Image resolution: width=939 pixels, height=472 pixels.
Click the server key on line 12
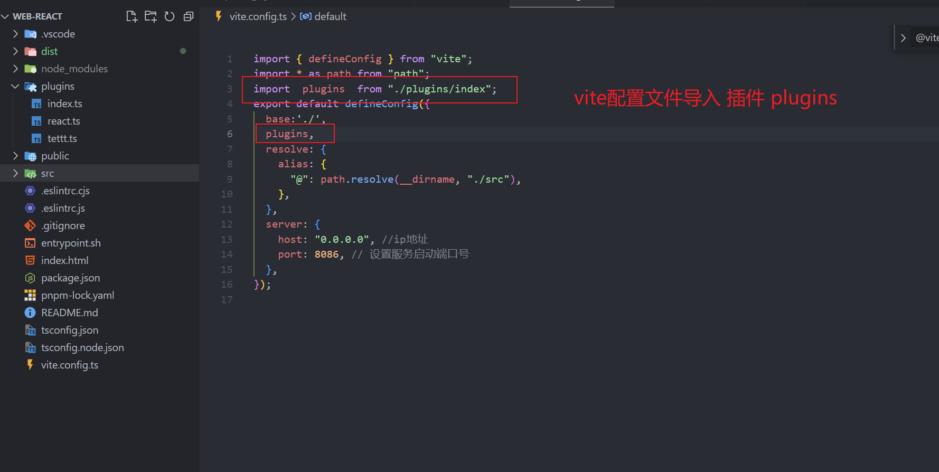click(x=284, y=224)
